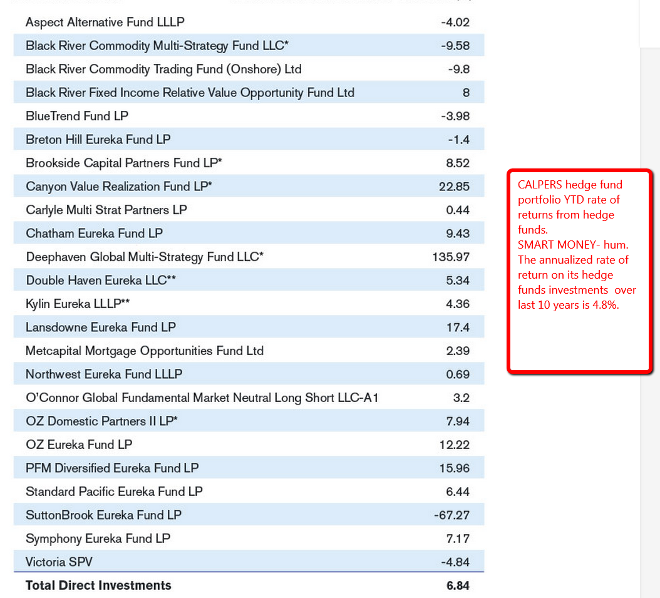Select Brookside Capital Partners Fund LP
The image size is (660, 598).
[124, 163]
